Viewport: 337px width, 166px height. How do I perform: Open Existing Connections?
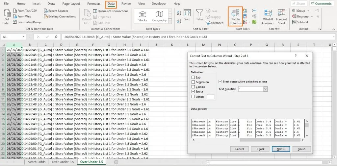coord(60,16)
